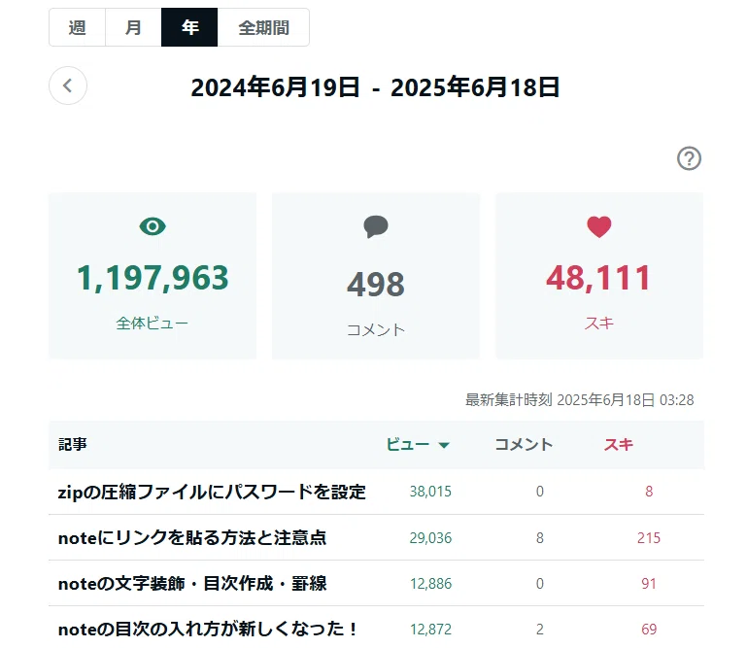Sort by コメント column header
The image size is (747, 648).
(x=524, y=445)
